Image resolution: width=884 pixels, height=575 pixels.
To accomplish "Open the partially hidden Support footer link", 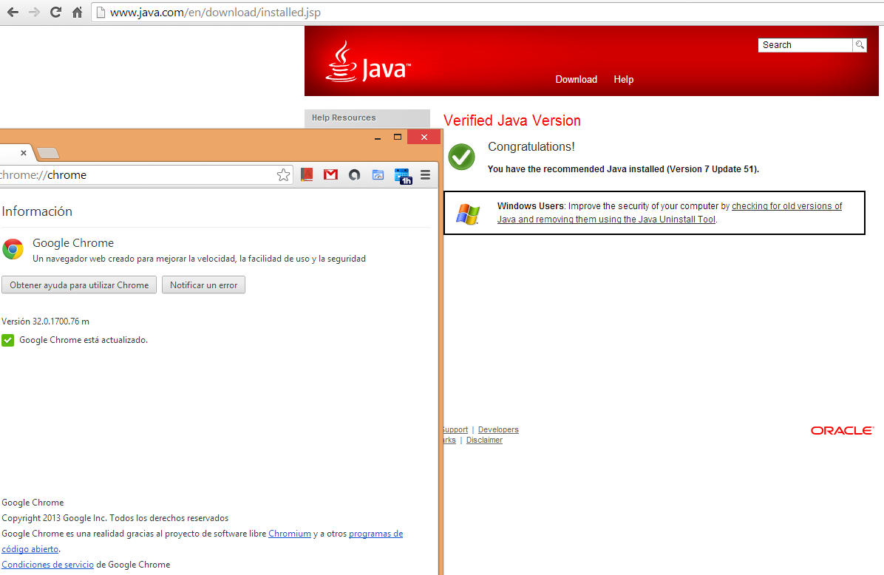I will tap(455, 429).
